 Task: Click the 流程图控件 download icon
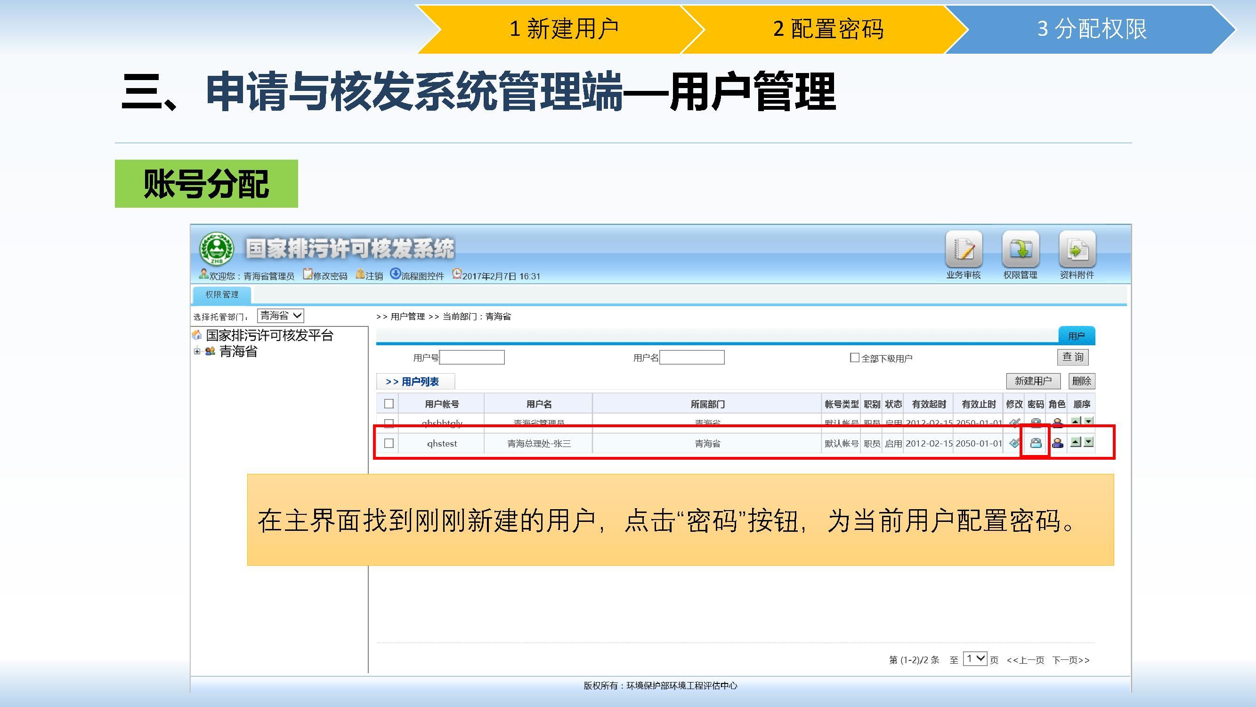pyautogui.click(x=395, y=274)
